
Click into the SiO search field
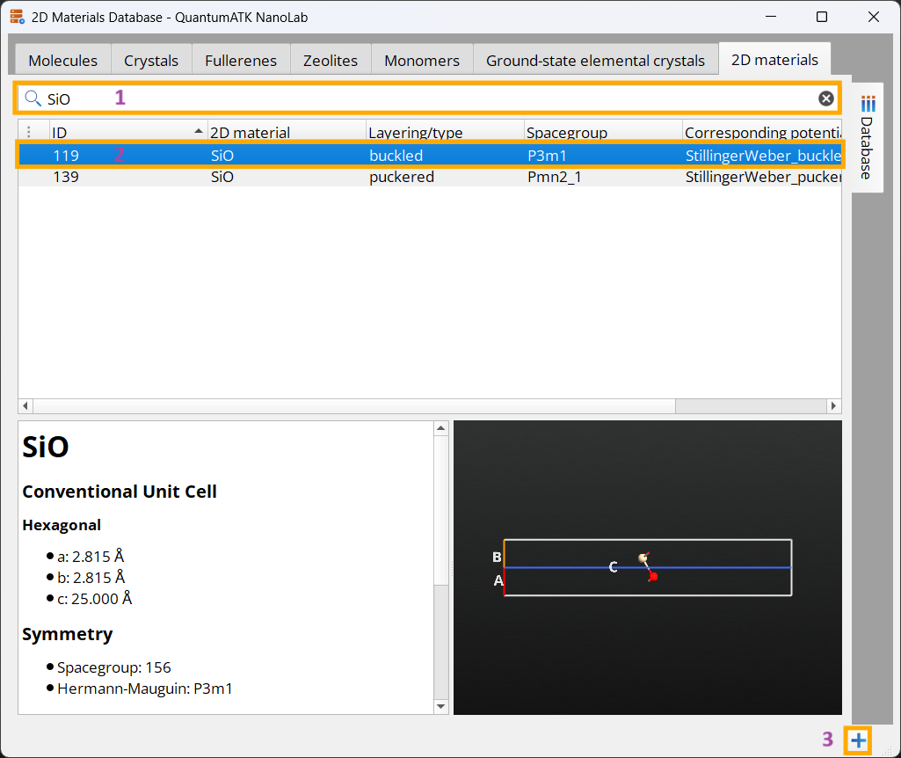[431, 98]
